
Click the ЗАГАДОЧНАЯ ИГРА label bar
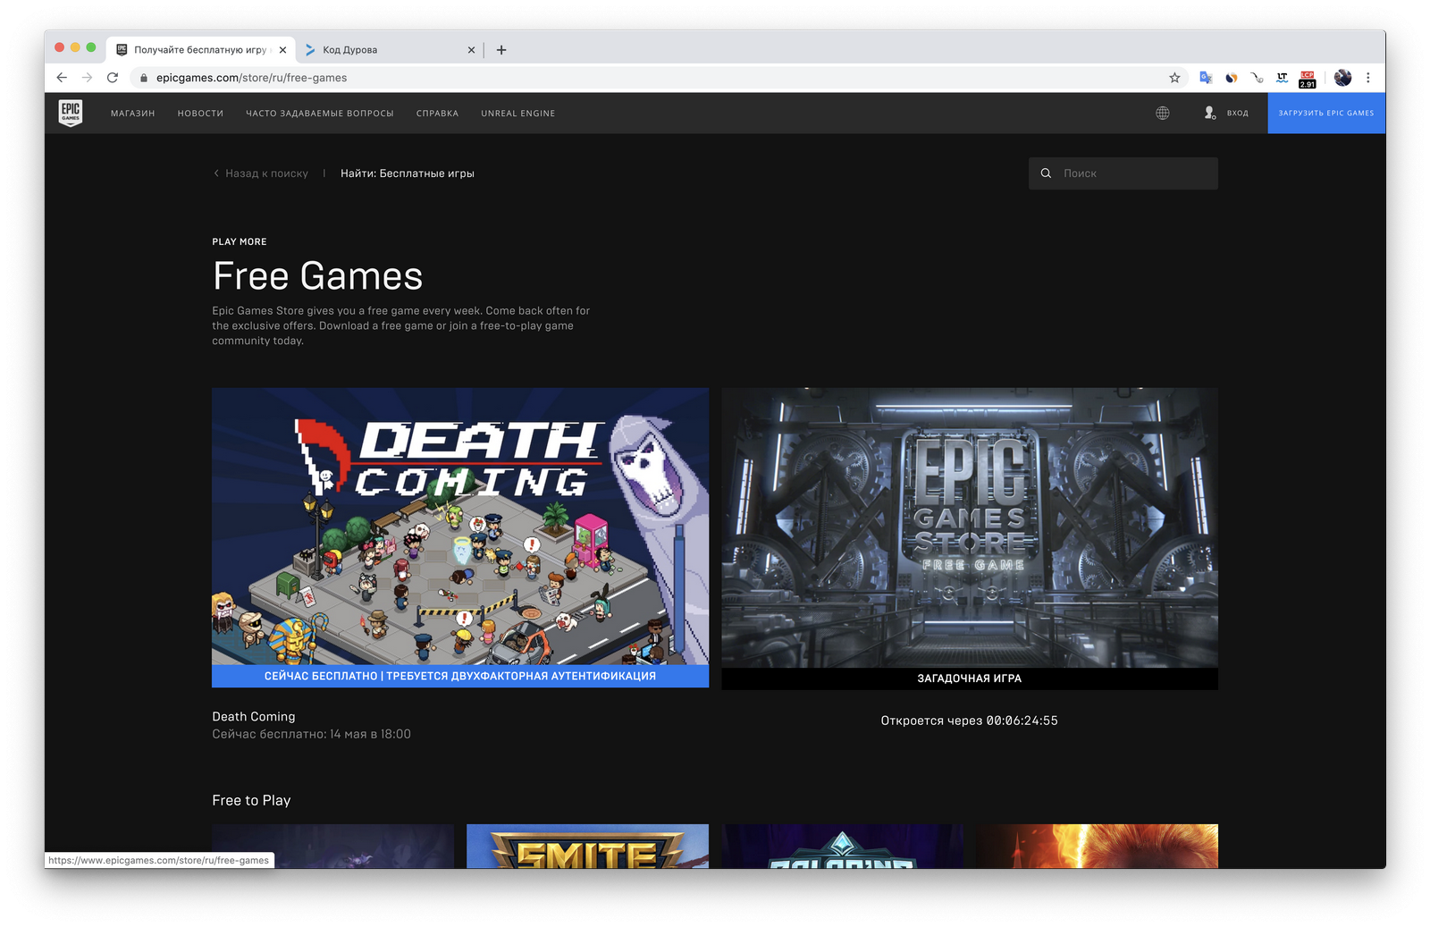[x=970, y=678]
